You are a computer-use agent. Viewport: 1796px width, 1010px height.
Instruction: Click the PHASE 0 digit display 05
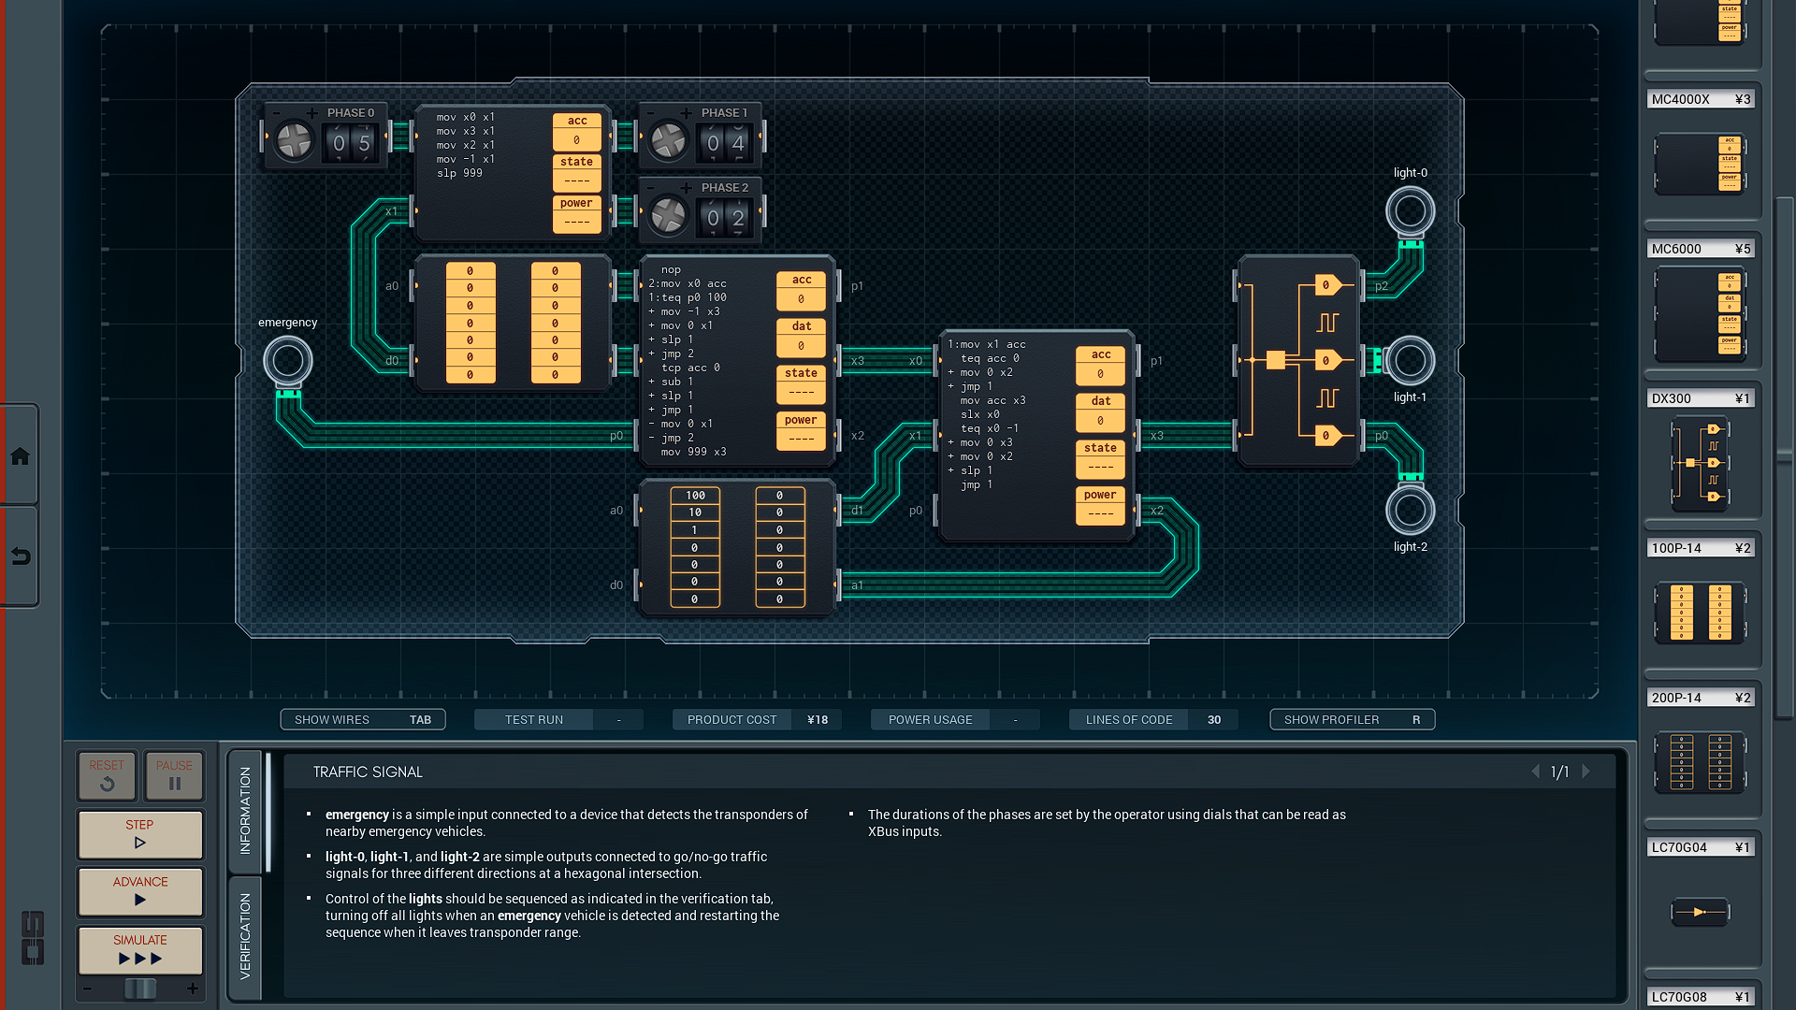[x=352, y=143]
